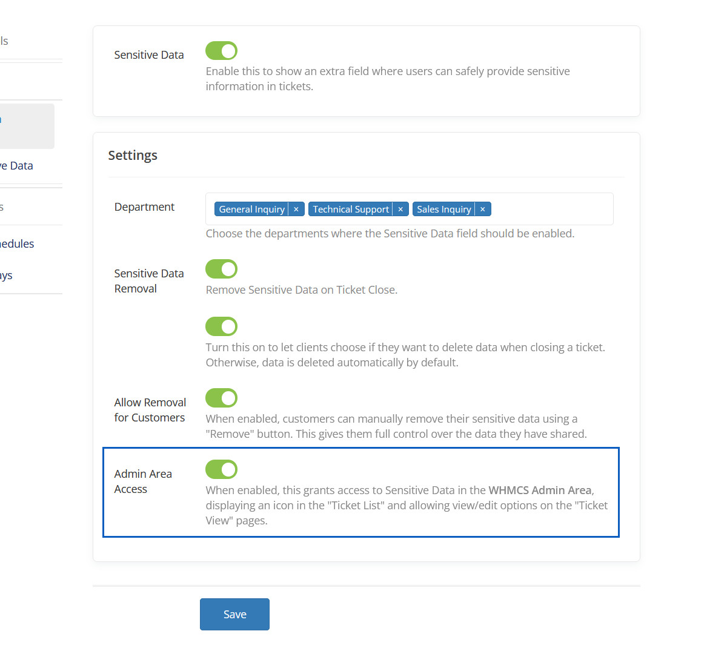This screenshot has height=654, width=727.
Task: Open the Department multi-select box
Action: click(551, 210)
